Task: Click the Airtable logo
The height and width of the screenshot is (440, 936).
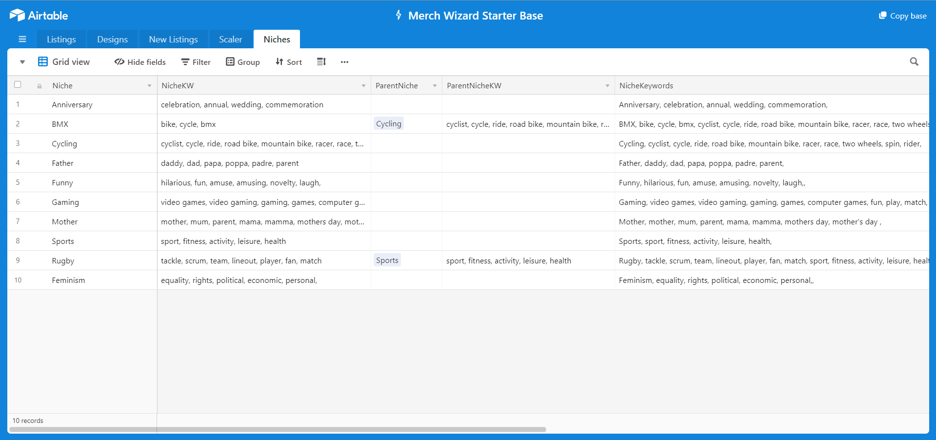Action: click(x=39, y=16)
